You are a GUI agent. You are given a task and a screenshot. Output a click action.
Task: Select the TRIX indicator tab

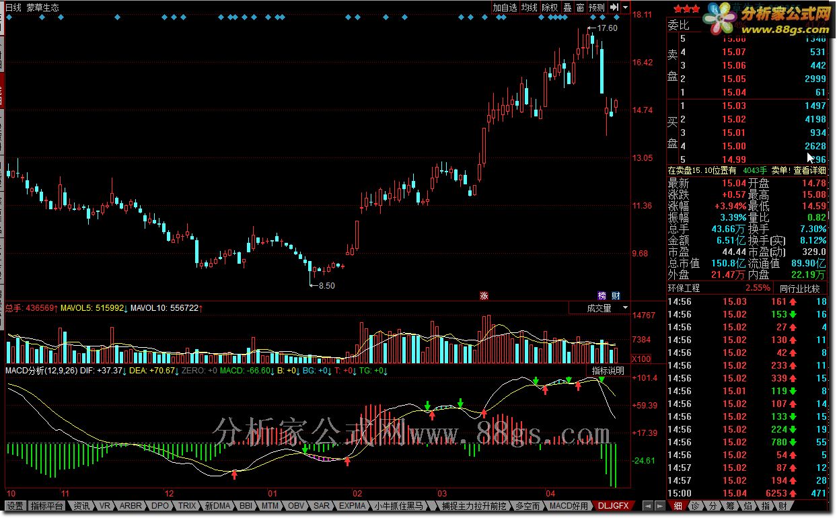tap(187, 506)
